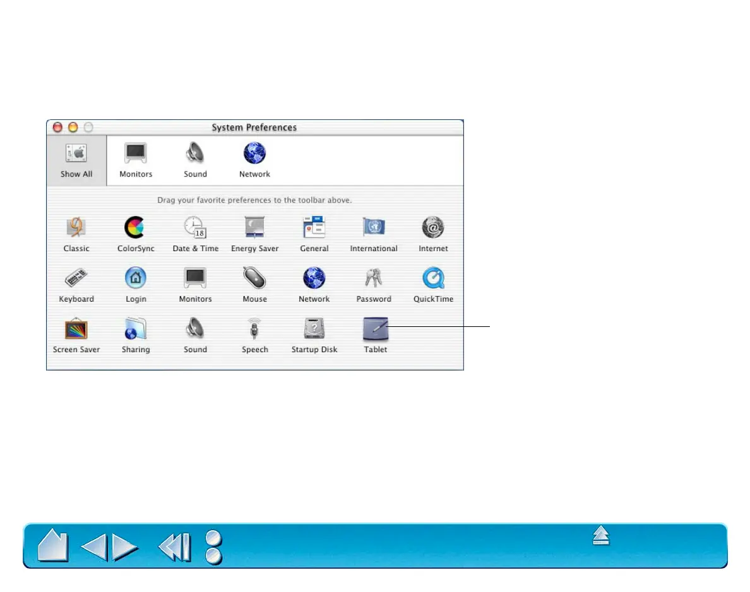This screenshot has height=592, width=750.
Task: Open Monitors in the preferences grid
Action: click(195, 285)
